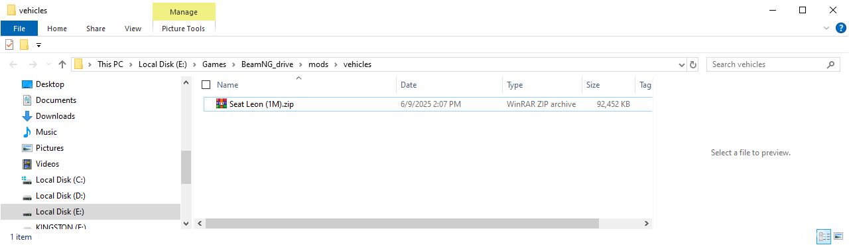Click the Manage contextual tab header
The image size is (849, 245).
(184, 12)
